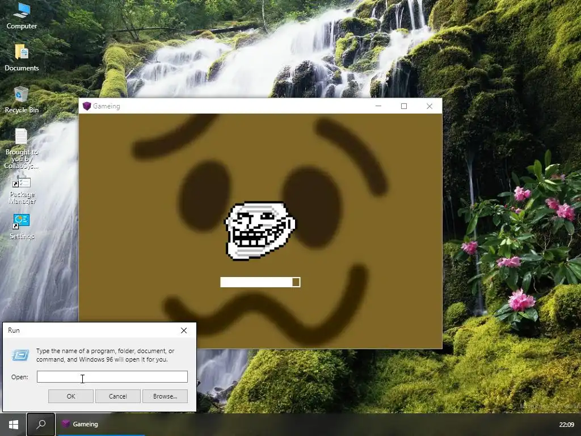Close the Run dialog
This screenshot has height=436, width=581.
(x=184, y=330)
